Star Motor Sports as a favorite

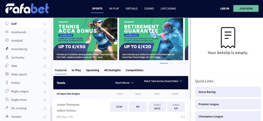click(x=45, y=75)
